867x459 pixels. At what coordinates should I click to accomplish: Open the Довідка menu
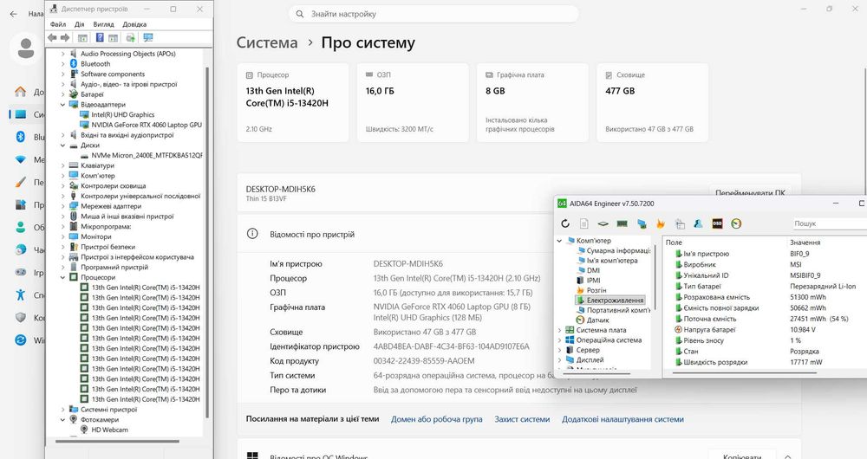134,24
